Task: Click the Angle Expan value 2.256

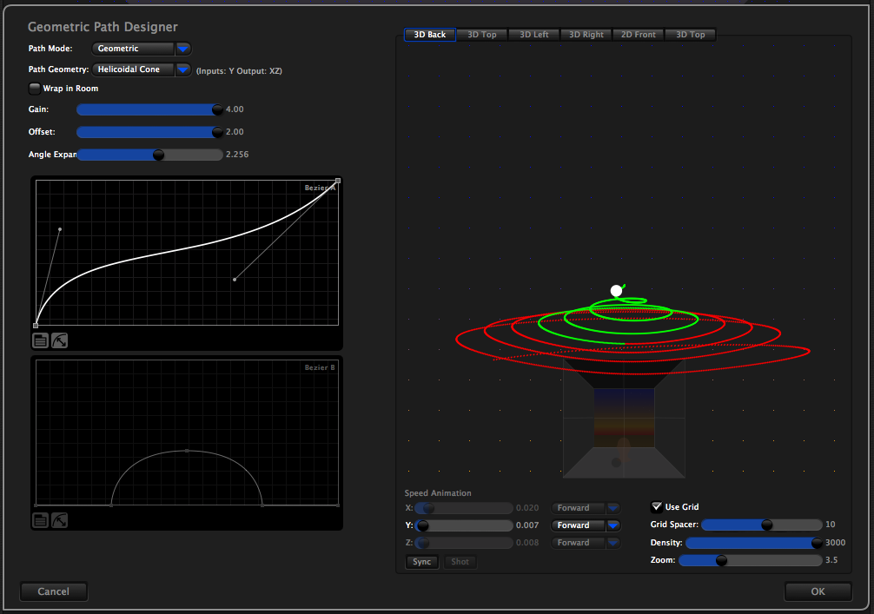Action: pos(237,155)
